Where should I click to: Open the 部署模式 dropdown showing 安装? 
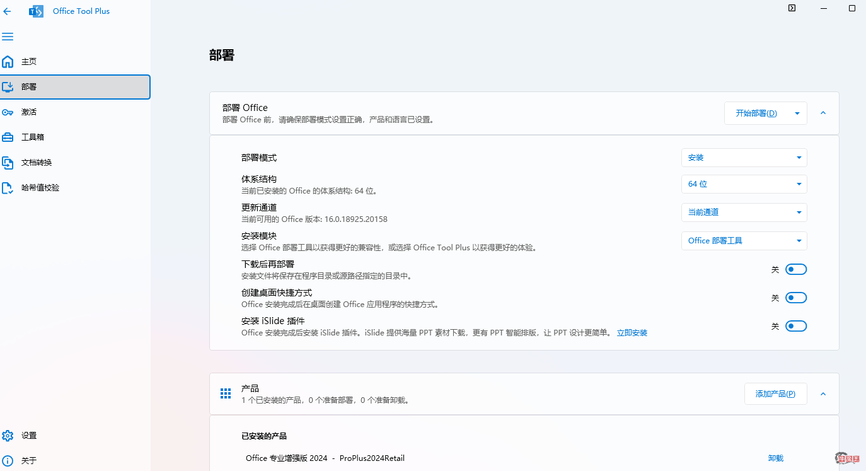[744, 157]
